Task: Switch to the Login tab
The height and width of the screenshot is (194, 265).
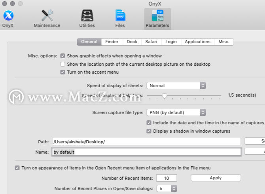Action: [171, 42]
